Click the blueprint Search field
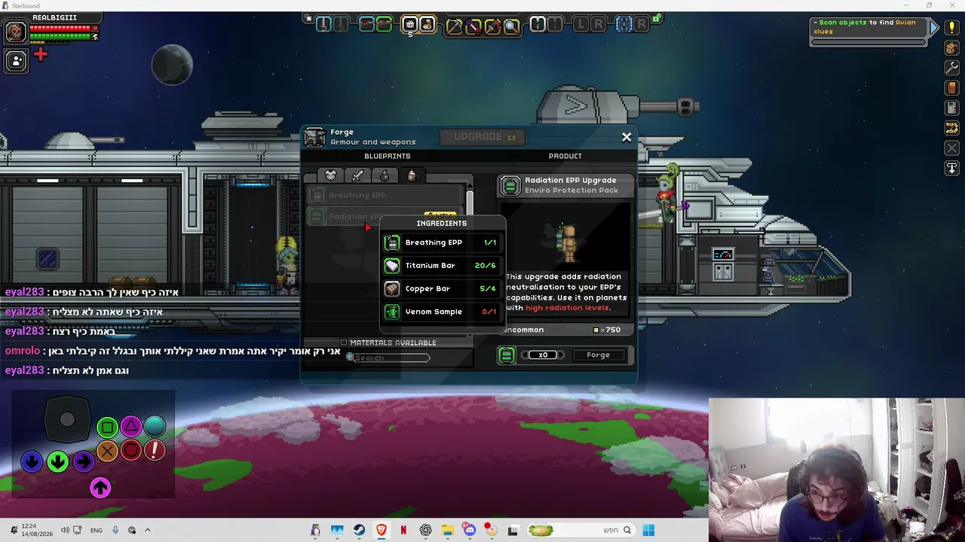This screenshot has width=965, height=542. tap(388, 358)
